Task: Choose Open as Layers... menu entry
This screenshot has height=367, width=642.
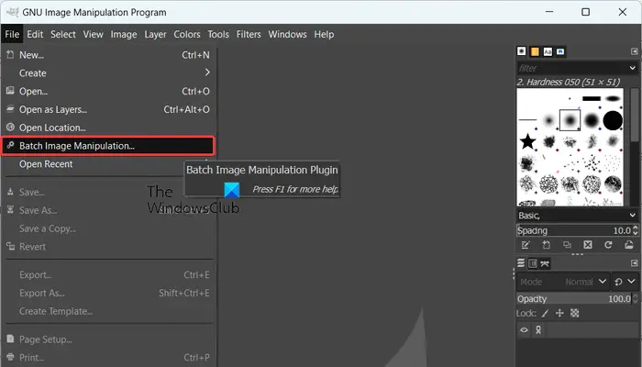Action: pyautogui.click(x=108, y=109)
